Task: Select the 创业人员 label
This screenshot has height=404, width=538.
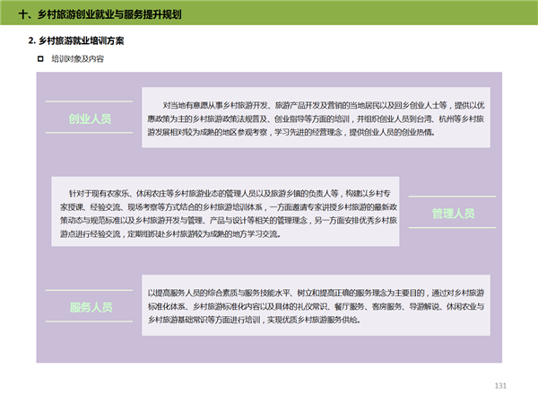Action: coord(90,119)
